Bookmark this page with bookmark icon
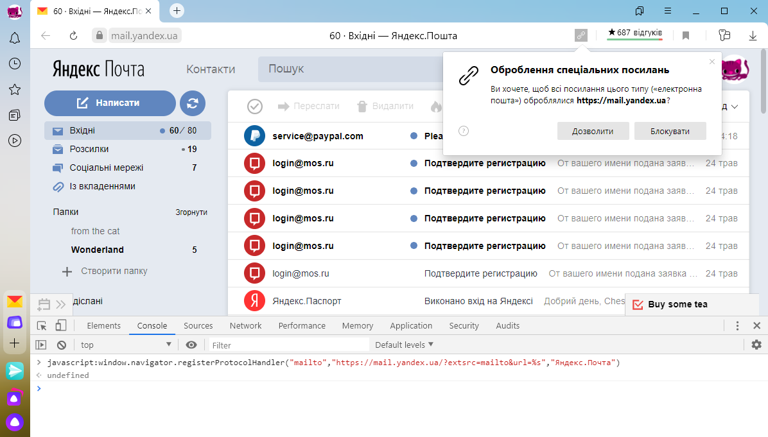The image size is (768, 437). point(686,35)
